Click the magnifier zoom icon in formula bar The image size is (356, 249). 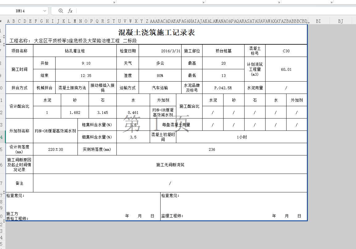(61, 11)
